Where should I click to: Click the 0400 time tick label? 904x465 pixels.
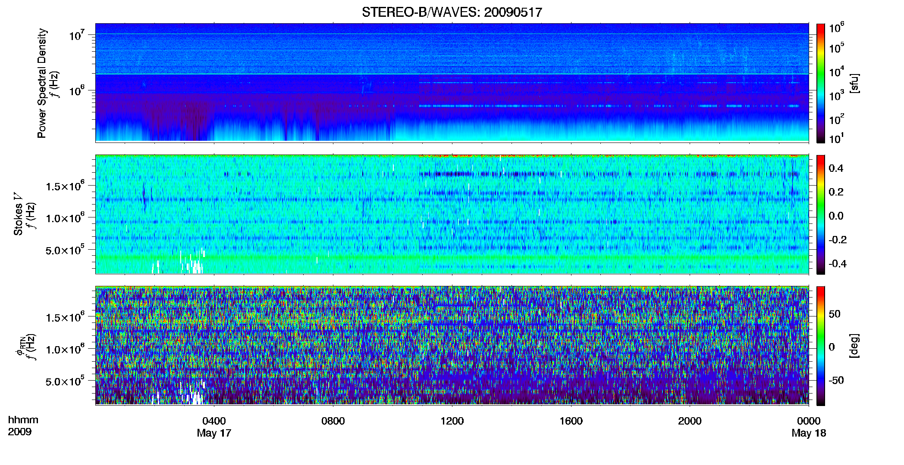click(214, 421)
